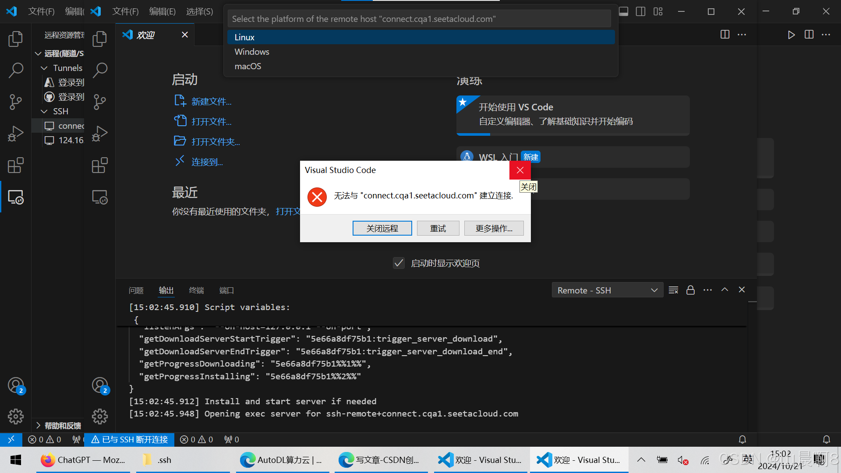Click the platform selection input field
The image size is (841, 473).
[x=419, y=19]
